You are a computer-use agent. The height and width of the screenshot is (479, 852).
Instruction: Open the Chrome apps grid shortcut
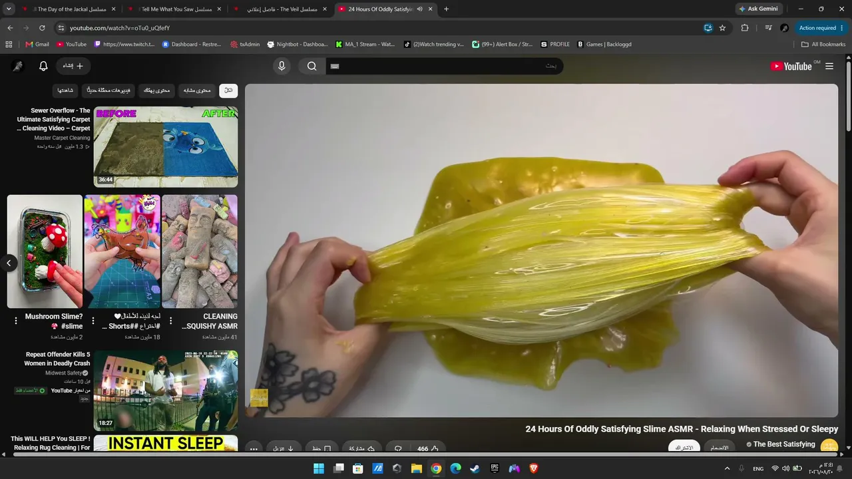(9, 45)
